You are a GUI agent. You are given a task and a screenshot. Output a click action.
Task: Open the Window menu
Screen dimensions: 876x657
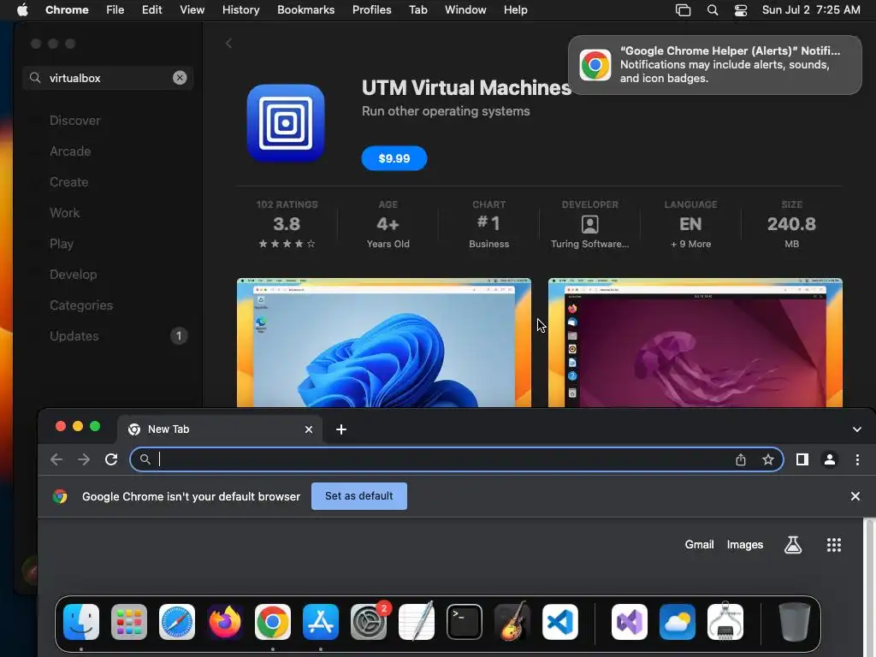[x=465, y=9]
